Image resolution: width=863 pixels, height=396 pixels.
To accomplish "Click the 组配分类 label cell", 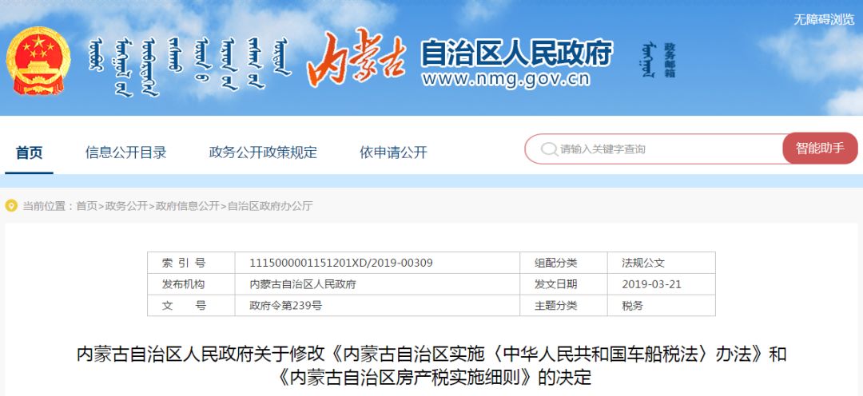I will pyautogui.click(x=563, y=263).
